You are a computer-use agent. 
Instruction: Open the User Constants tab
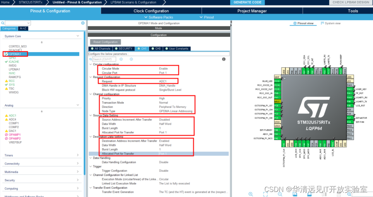177,48
